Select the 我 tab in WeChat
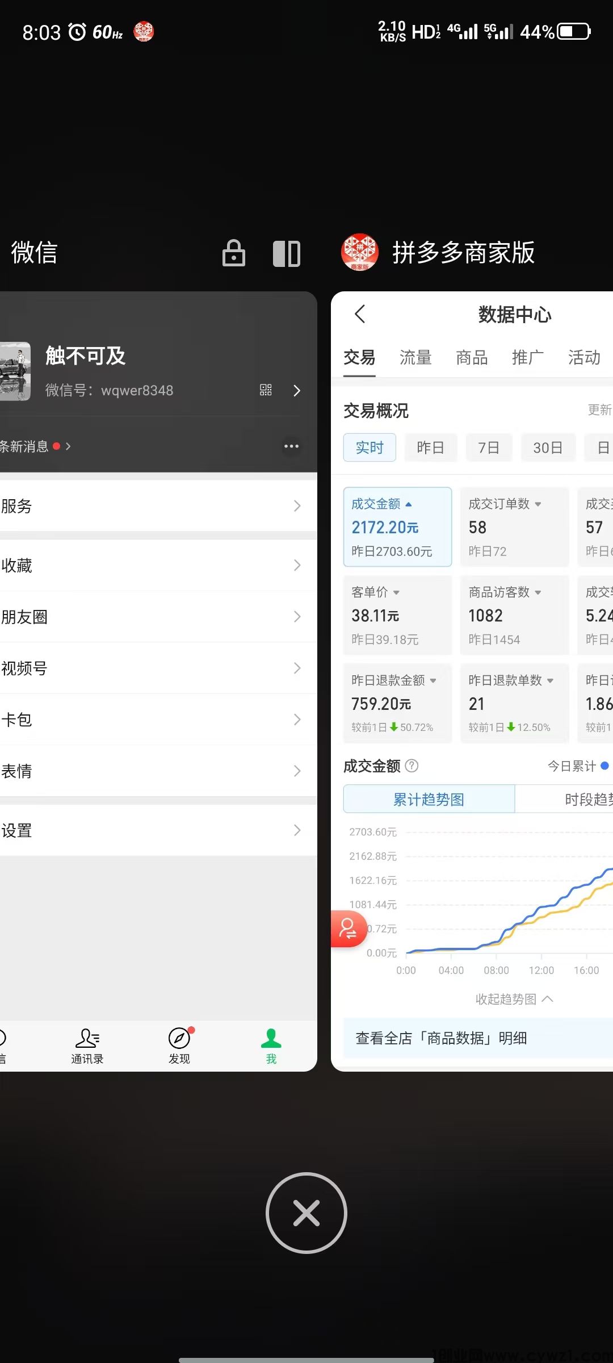The image size is (613, 1363). click(x=271, y=1046)
